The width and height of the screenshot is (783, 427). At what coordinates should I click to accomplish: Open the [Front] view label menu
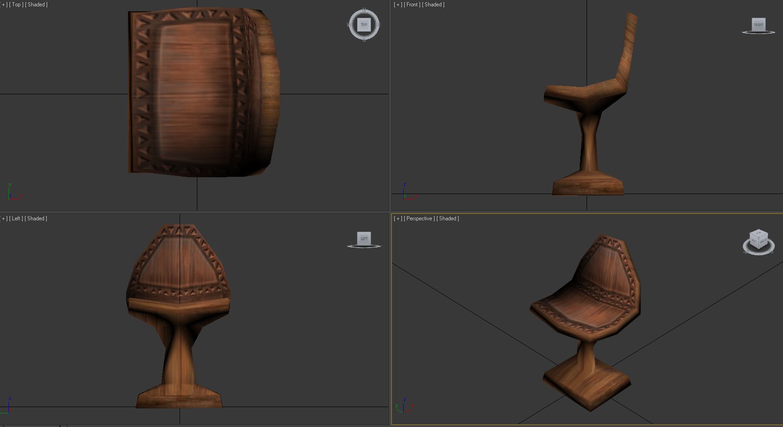click(412, 5)
